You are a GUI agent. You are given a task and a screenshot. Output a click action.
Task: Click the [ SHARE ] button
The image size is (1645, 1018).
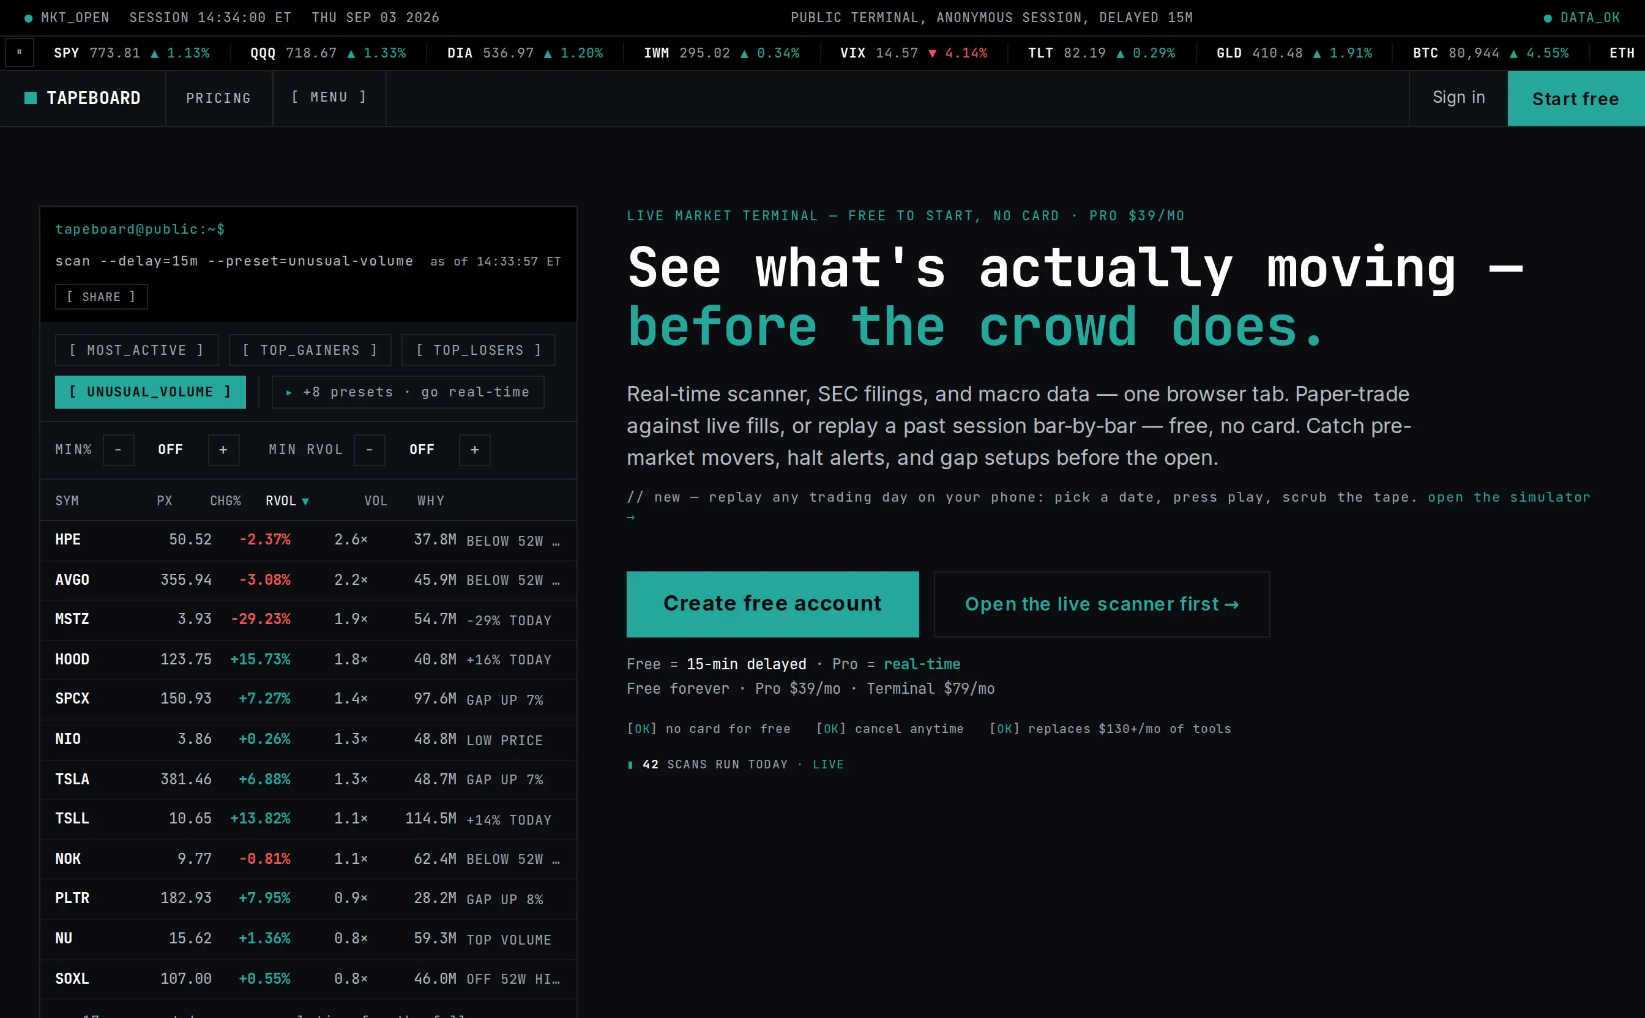tap(101, 297)
